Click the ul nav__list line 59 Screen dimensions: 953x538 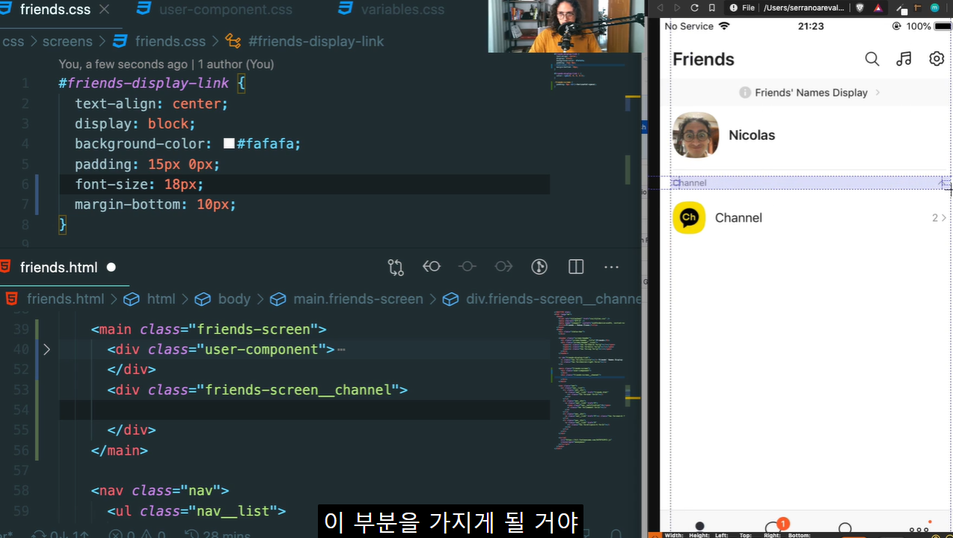pyautogui.click(x=196, y=510)
